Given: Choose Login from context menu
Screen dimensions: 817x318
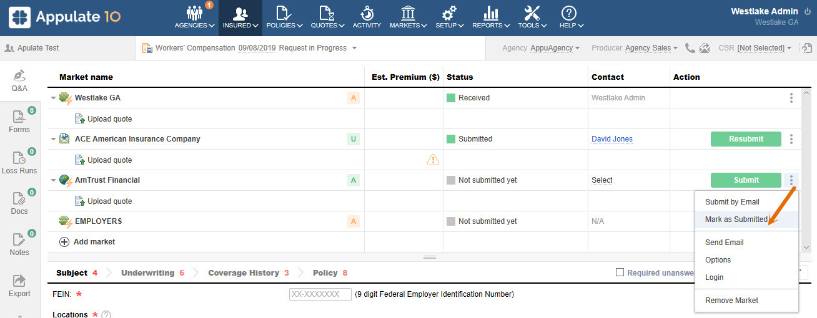Looking at the screenshot, I should coord(746,277).
